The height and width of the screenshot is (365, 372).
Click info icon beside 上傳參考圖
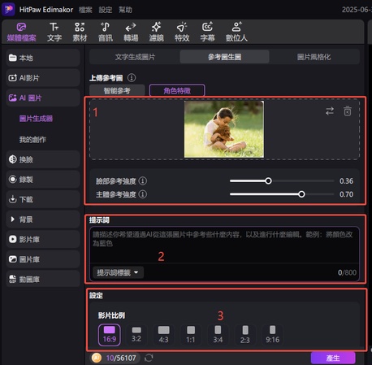132,78
